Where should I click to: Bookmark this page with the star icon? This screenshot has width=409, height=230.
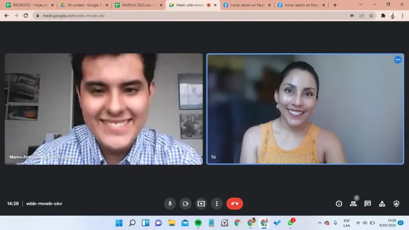pos(371,16)
